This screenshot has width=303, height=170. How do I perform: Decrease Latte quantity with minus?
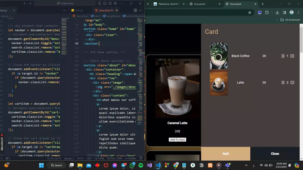[283, 83]
